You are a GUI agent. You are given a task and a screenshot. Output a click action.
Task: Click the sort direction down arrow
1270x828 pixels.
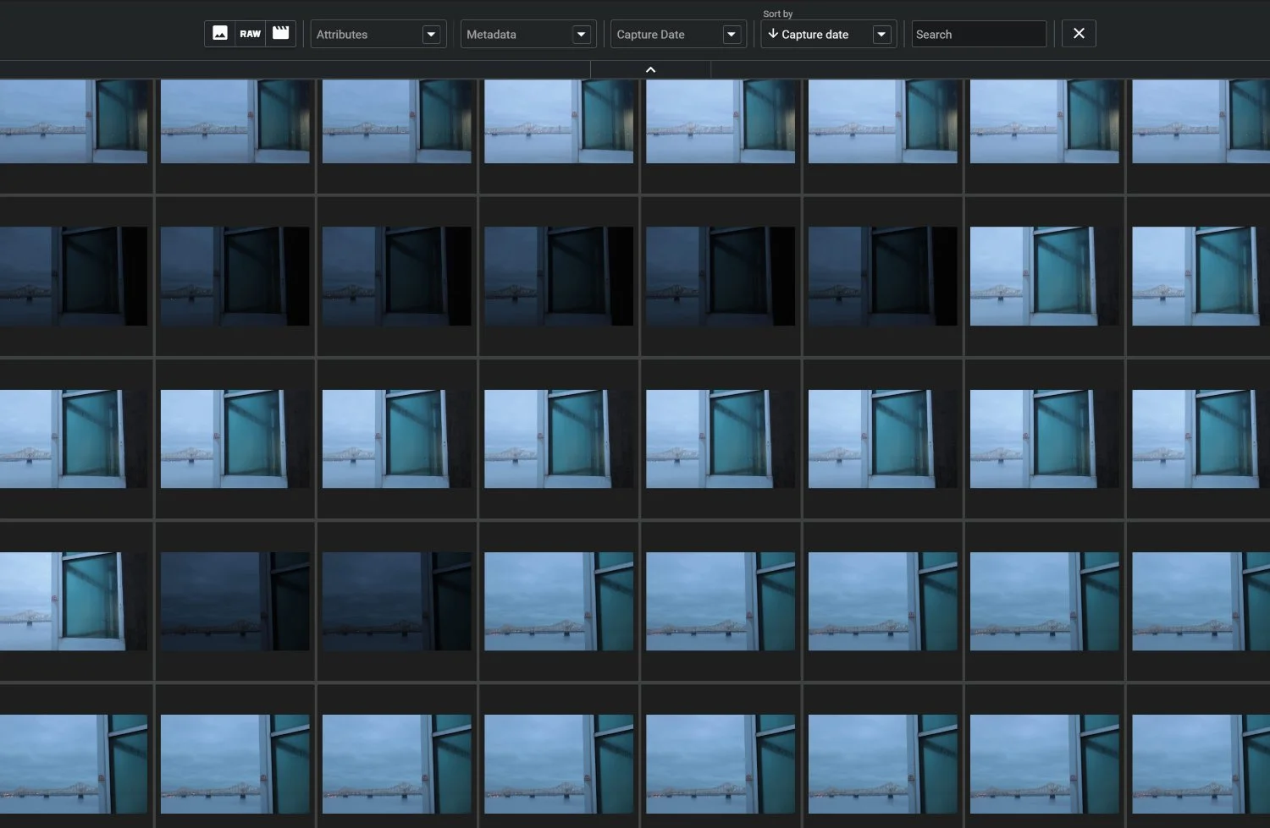click(773, 34)
